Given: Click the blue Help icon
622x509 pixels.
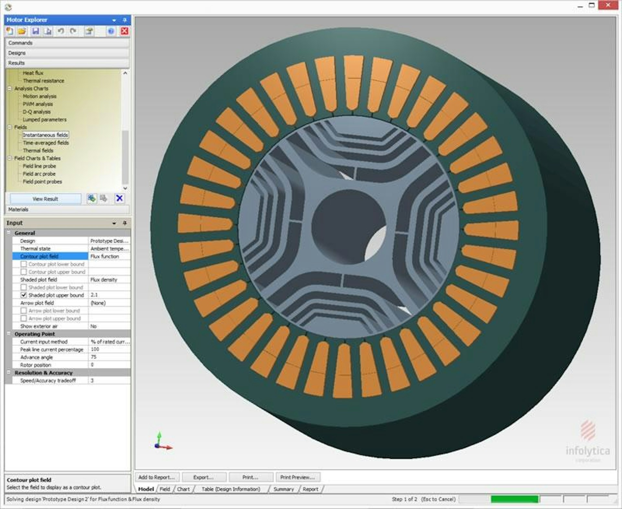Looking at the screenshot, I should pos(111,31).
